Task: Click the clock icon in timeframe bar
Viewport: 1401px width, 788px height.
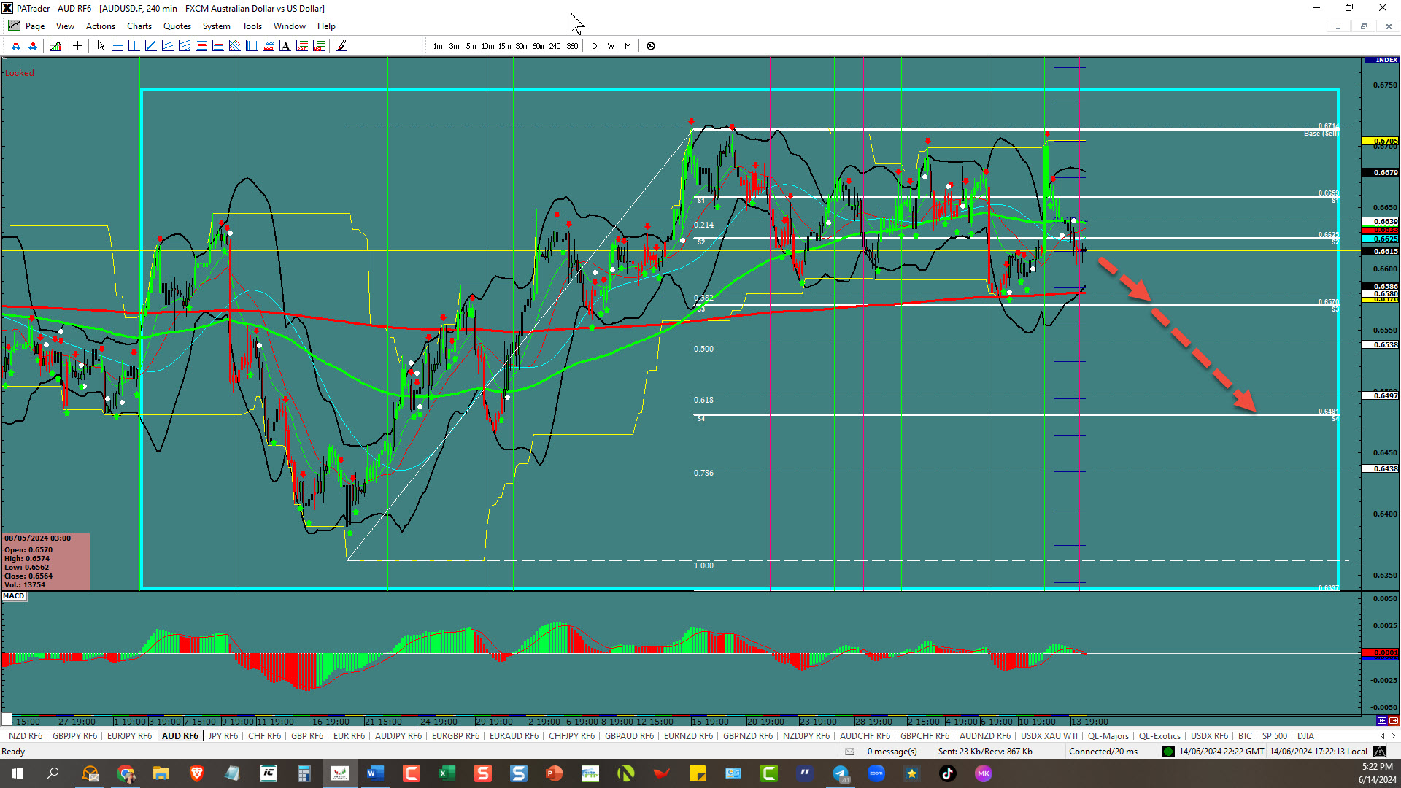Action: [651, 46]
